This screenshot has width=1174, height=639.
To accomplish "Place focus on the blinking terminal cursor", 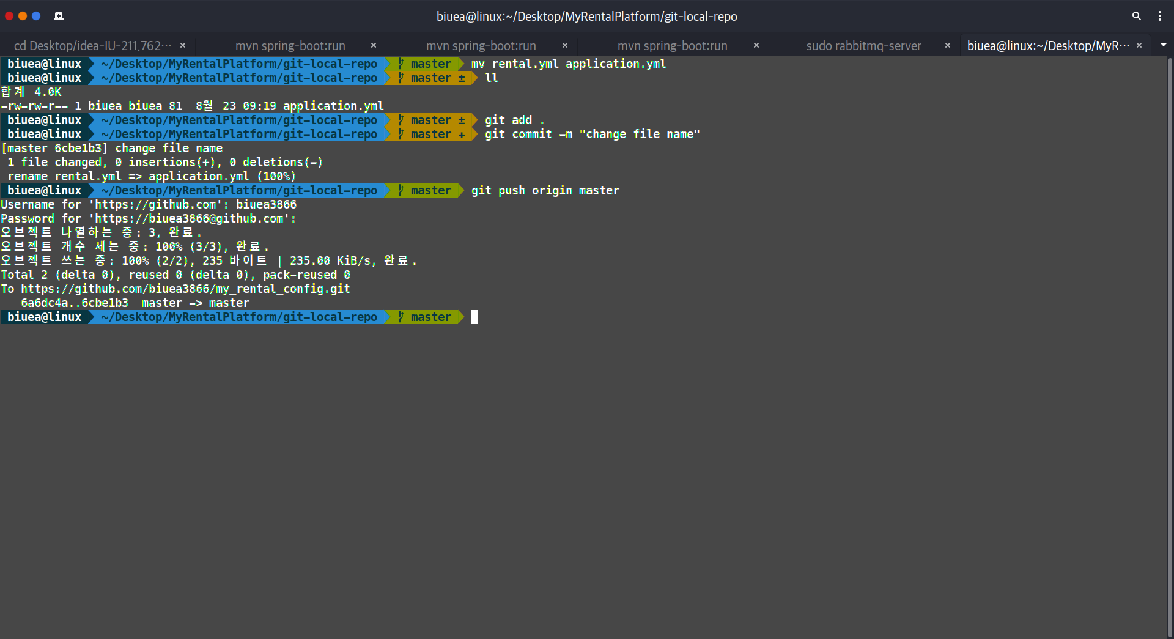I will tap(476, 317).
